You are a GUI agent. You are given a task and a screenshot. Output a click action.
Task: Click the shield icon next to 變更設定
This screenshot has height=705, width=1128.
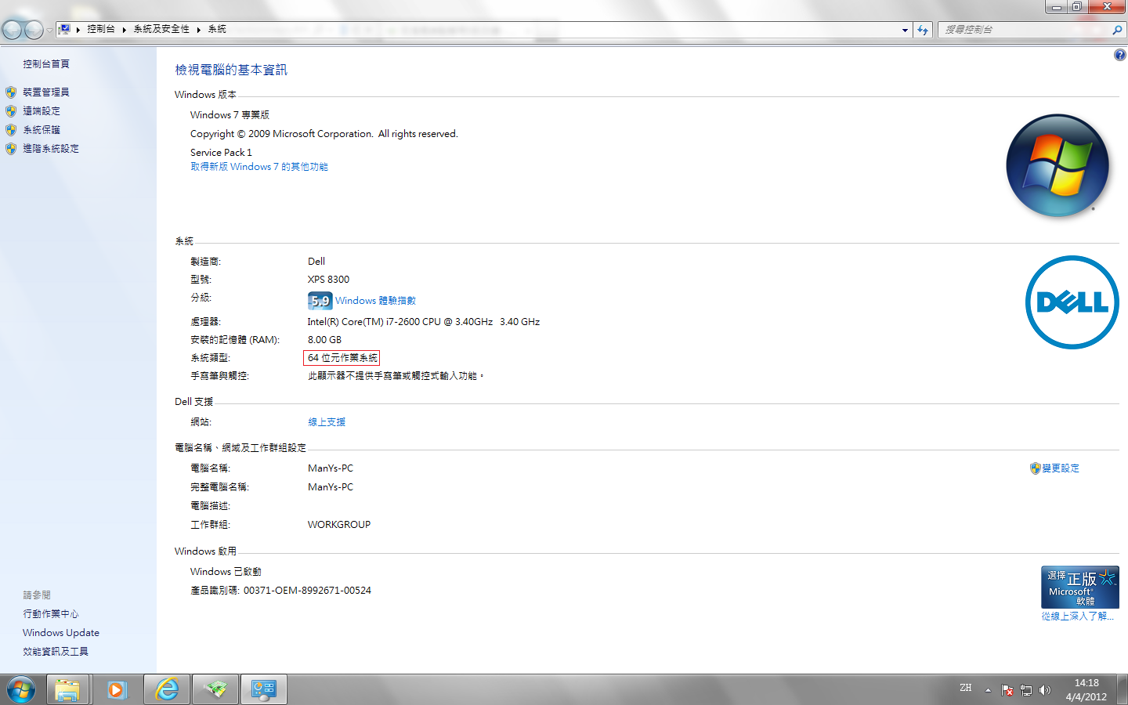1035,468
